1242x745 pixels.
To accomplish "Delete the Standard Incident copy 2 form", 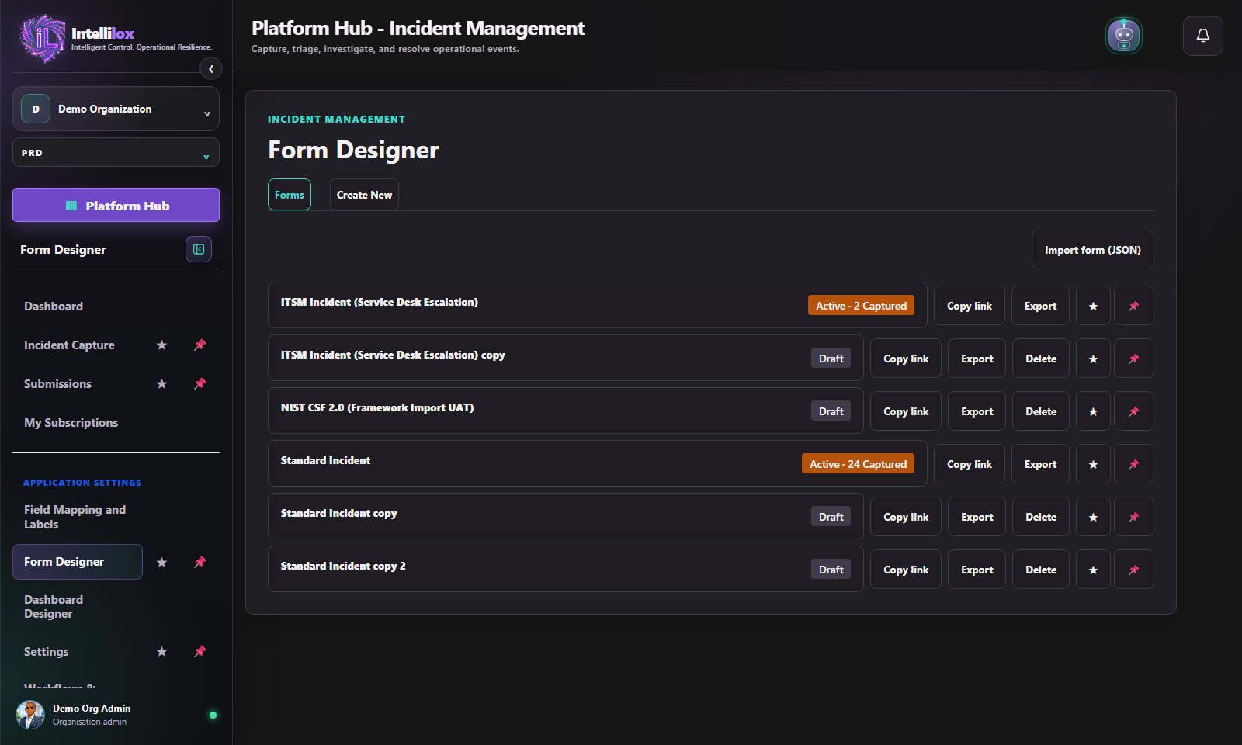I will click(x=1041, y=570).
